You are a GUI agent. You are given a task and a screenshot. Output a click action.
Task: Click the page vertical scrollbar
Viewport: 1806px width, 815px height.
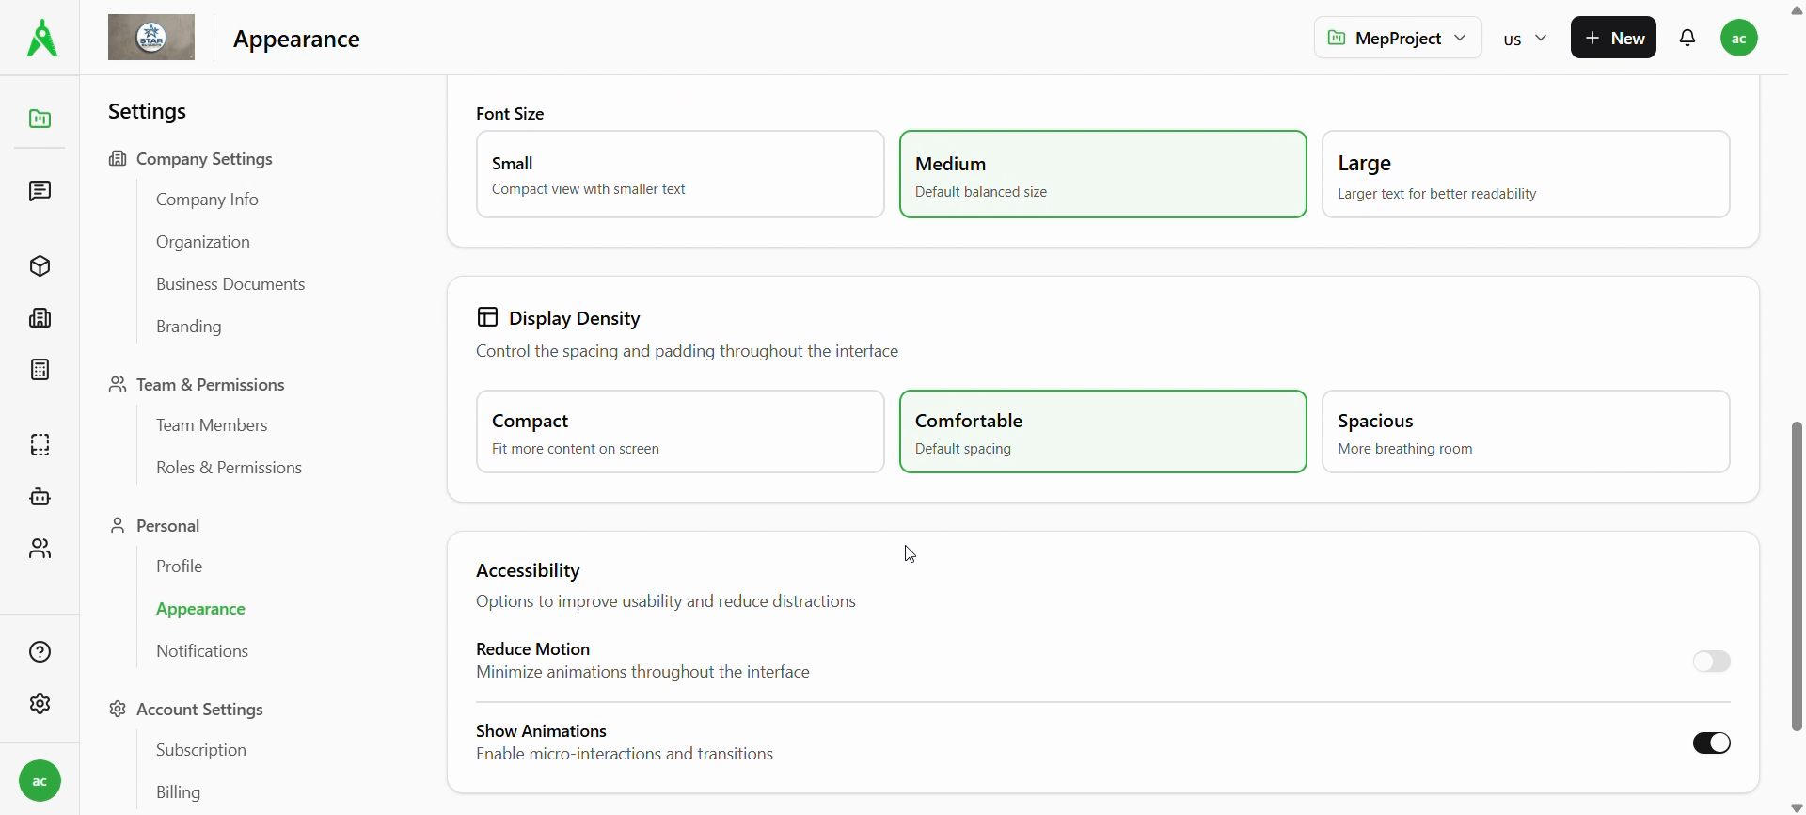(x=1797, y=574)
